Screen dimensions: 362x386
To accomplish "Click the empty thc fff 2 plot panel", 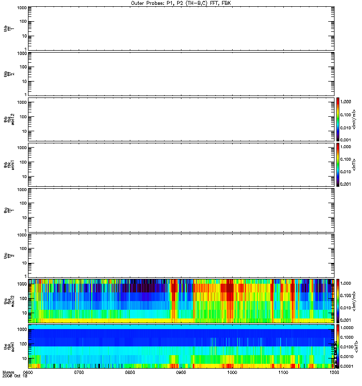I will click(181, 256).
